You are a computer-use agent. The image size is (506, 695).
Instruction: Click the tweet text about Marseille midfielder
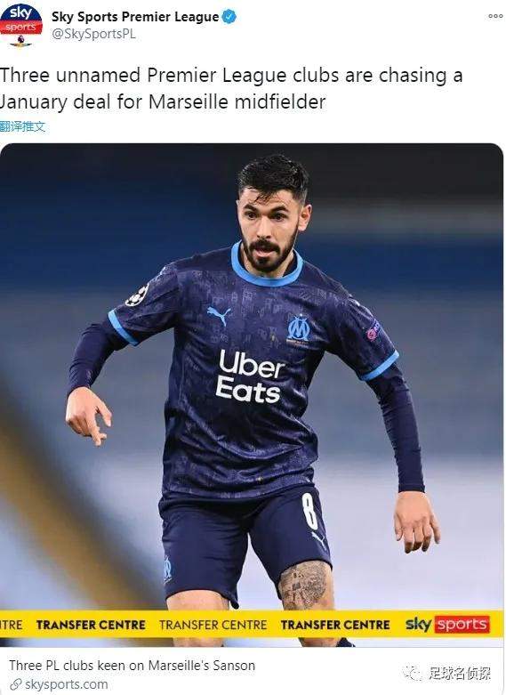[231, 89]
